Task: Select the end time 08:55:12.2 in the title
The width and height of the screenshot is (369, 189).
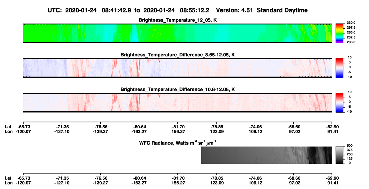Action: tap(195, 10)
